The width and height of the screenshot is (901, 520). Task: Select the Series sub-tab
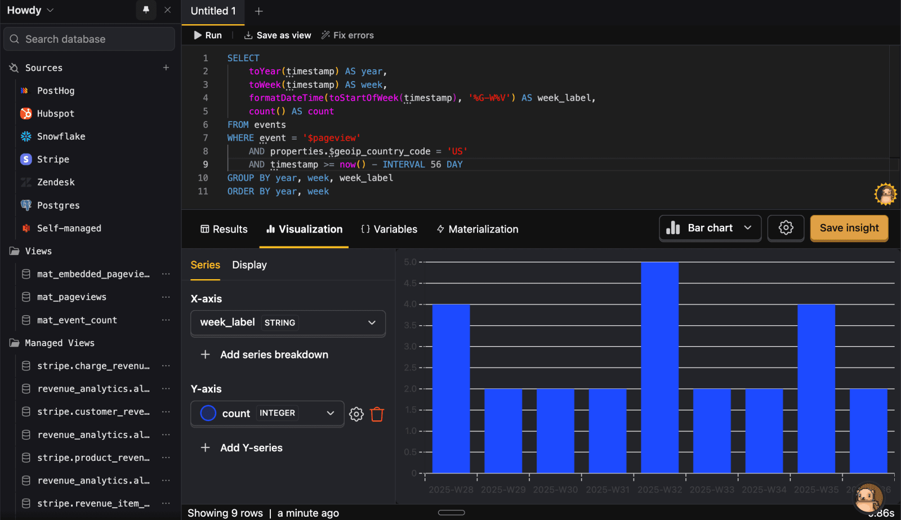point(206,265)
